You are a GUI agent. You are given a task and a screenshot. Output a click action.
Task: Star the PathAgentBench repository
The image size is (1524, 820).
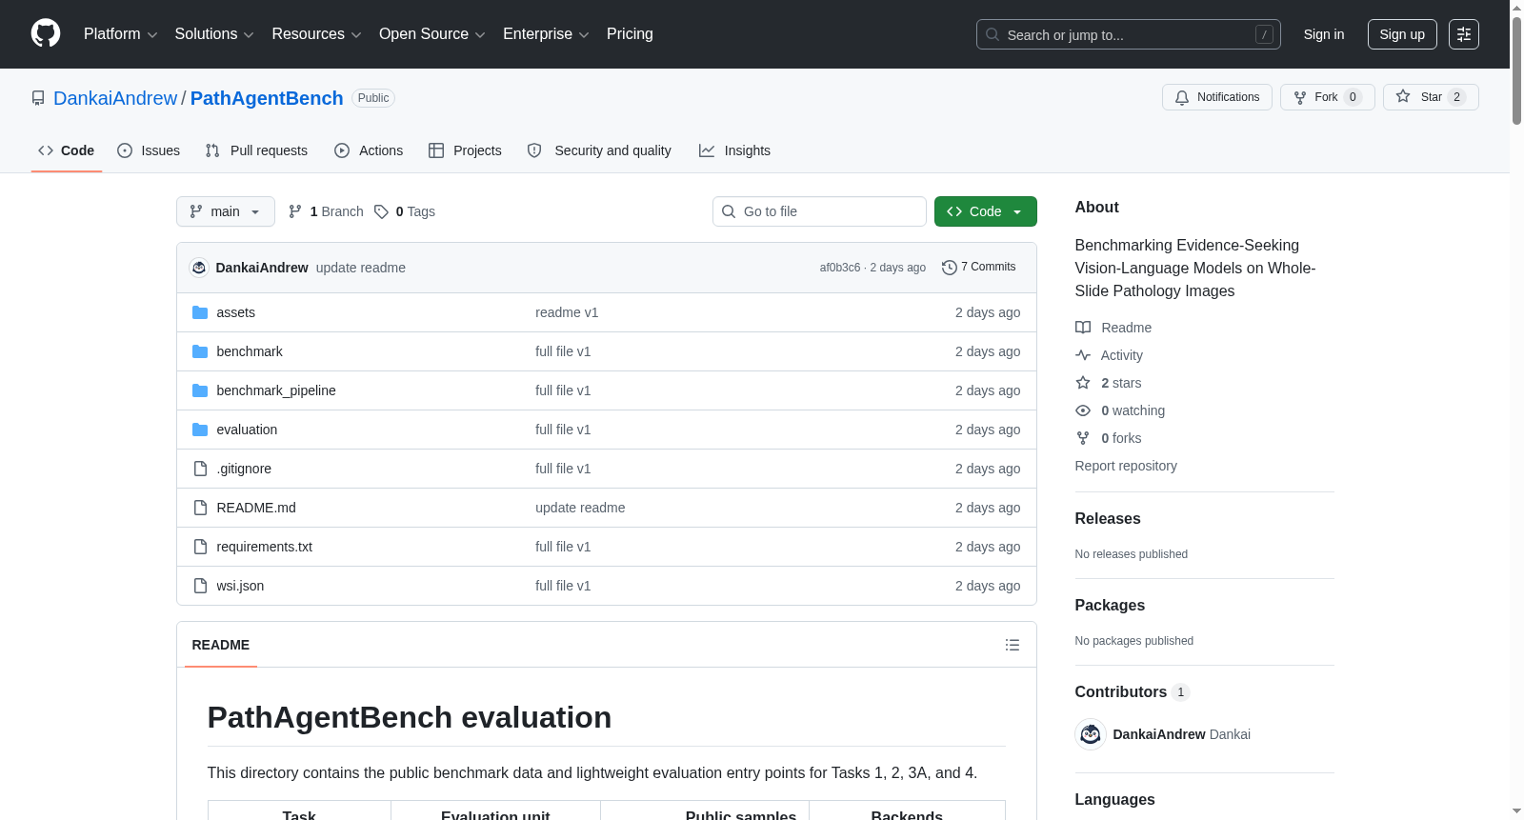coord(1431,97)
